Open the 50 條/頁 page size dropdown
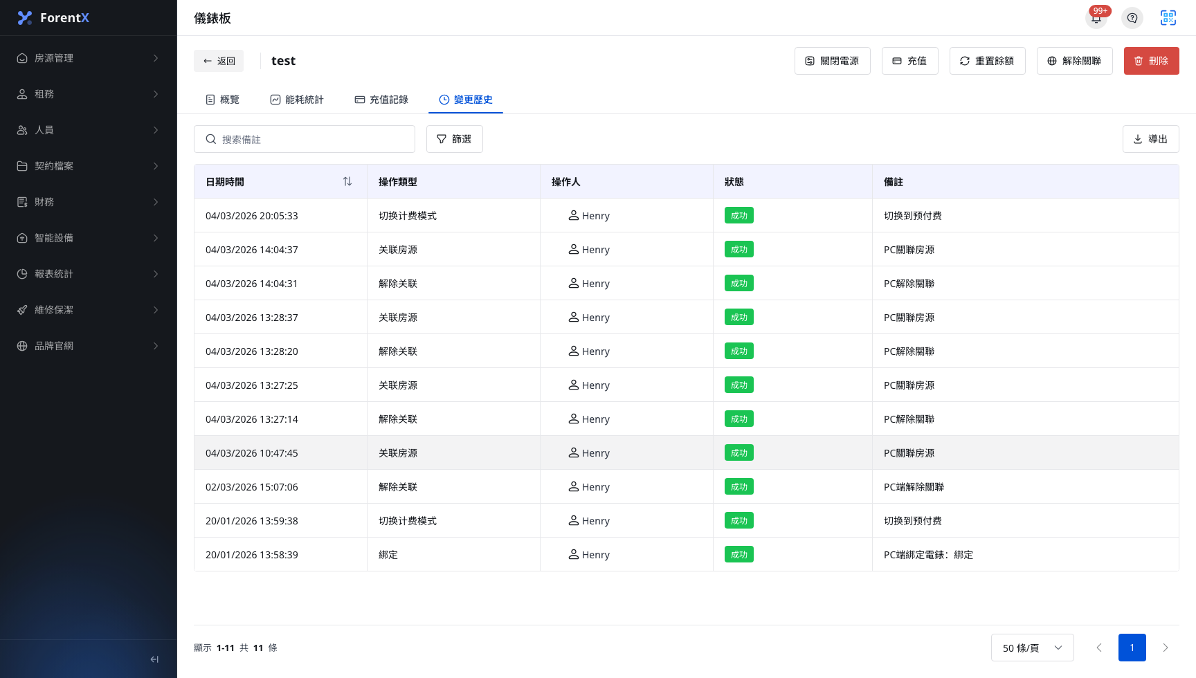 click(1033, 648)
